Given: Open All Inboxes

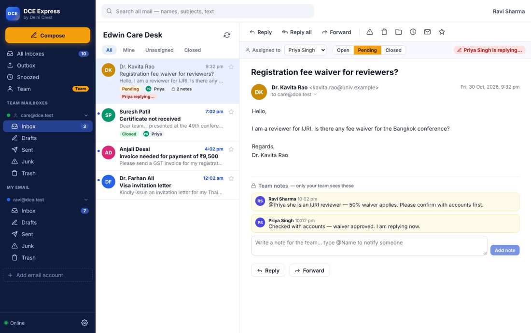Looking at the screenshot, I should click(48, 54).
